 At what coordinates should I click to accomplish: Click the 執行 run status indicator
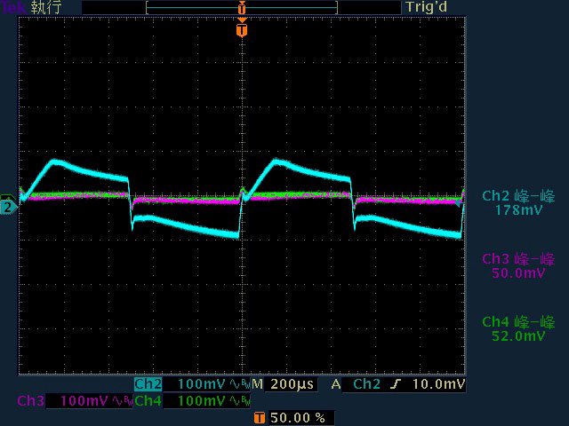[44, 7]
